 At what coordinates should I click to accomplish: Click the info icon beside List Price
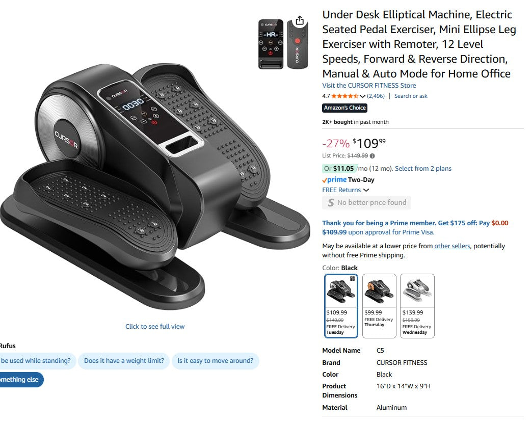372,156
